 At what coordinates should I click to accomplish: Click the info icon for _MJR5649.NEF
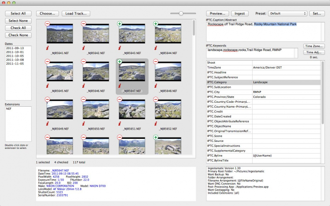47,123
